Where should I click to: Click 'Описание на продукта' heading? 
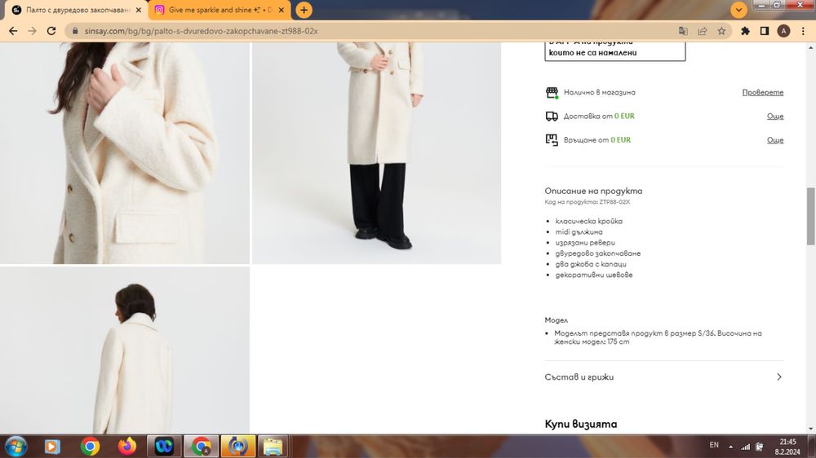pyautogui.click(x=594, y=191)
